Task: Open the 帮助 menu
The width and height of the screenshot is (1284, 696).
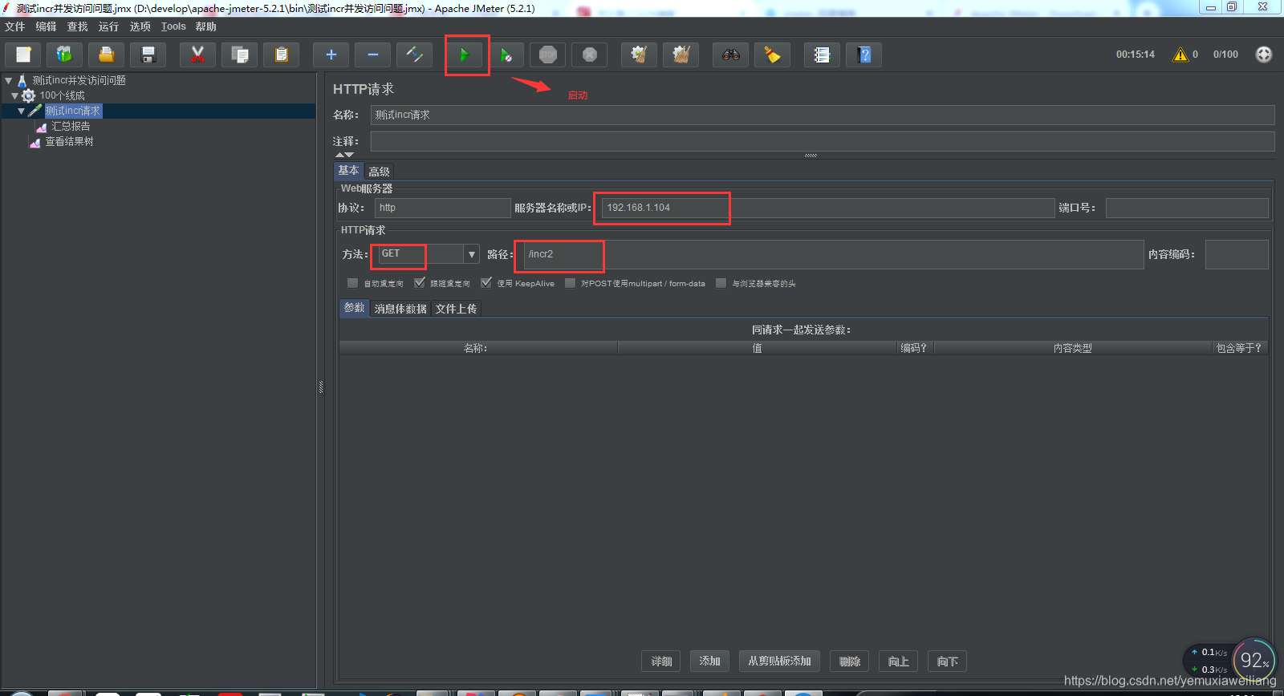Action: pos(205,26)
